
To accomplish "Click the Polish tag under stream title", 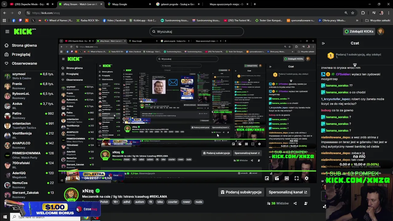I will coord(104,202).
